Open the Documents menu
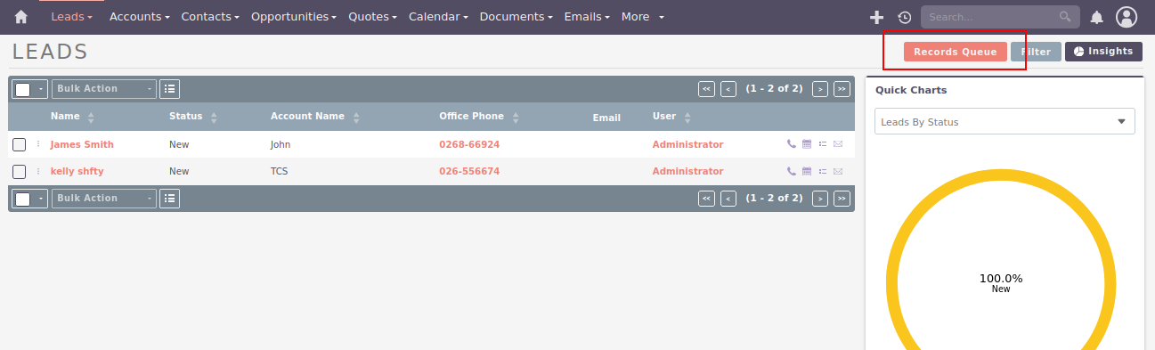Viewport: 1155px width, 350px height. click(516, 17)
